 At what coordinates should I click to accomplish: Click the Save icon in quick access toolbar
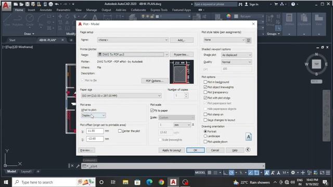27,4
